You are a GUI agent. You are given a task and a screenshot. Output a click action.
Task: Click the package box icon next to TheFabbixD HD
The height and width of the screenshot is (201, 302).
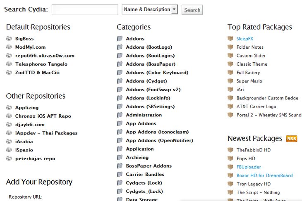(230, 150)
